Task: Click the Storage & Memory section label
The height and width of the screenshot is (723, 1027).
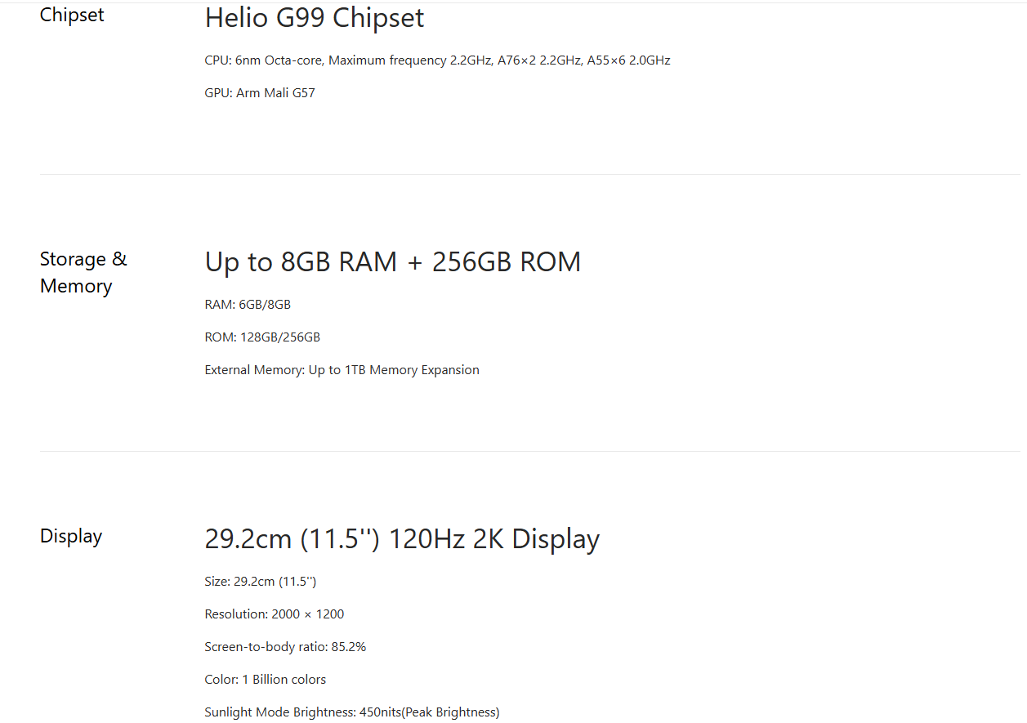Action: coord(83,272)
